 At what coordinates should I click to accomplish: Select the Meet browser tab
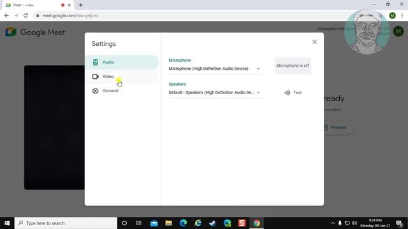[x=38, y=5]
